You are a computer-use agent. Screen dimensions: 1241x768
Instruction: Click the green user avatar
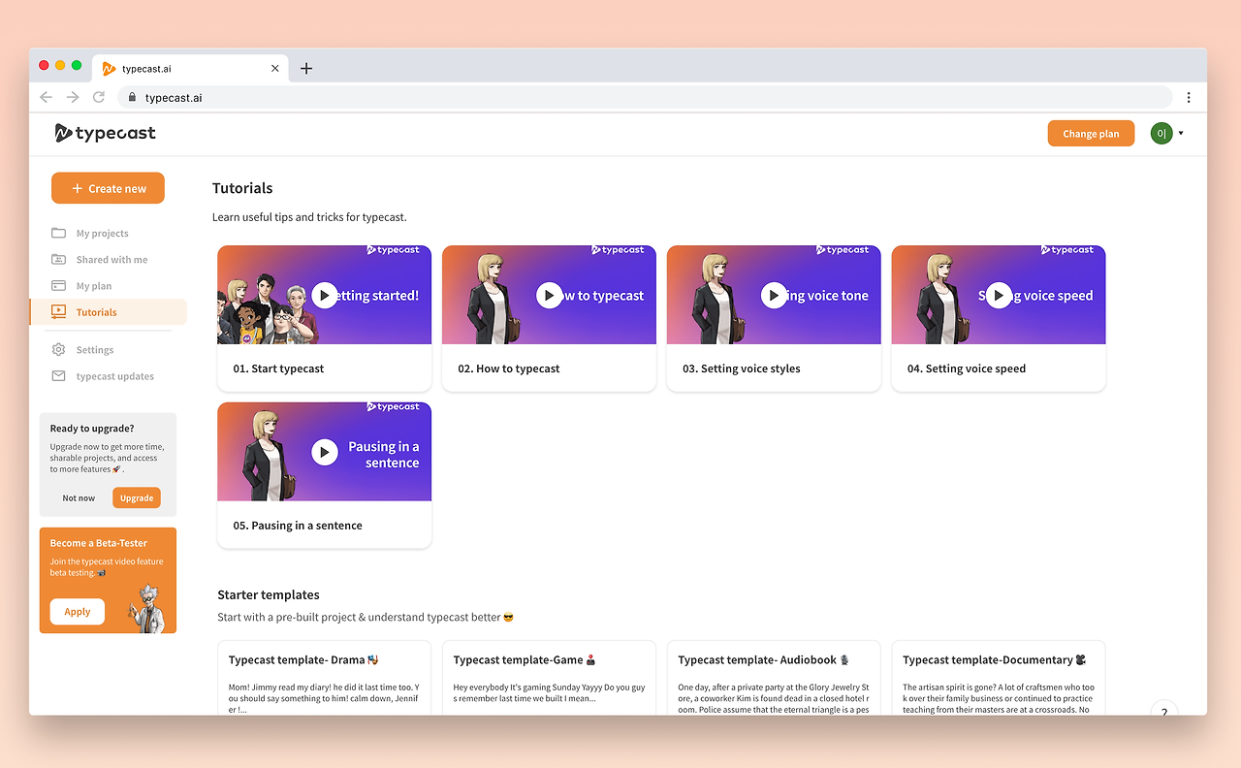point(1161,133)
